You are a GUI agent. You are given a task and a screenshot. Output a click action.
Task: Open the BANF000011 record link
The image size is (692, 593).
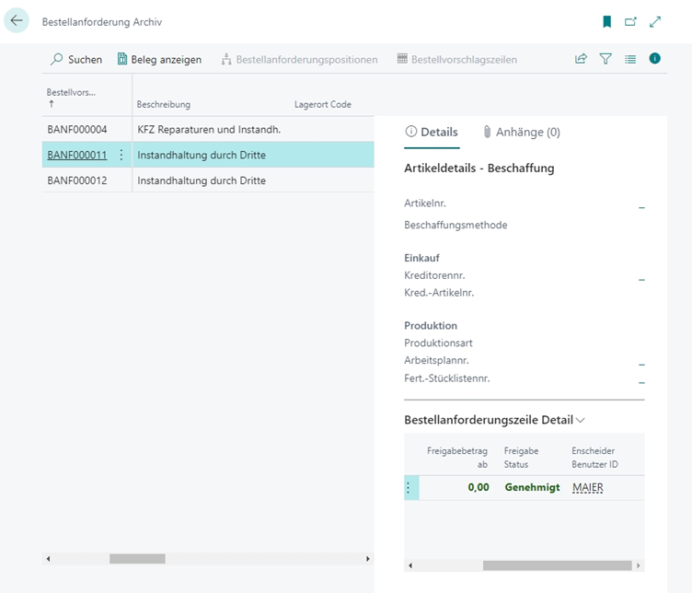(x=77, y=155)
